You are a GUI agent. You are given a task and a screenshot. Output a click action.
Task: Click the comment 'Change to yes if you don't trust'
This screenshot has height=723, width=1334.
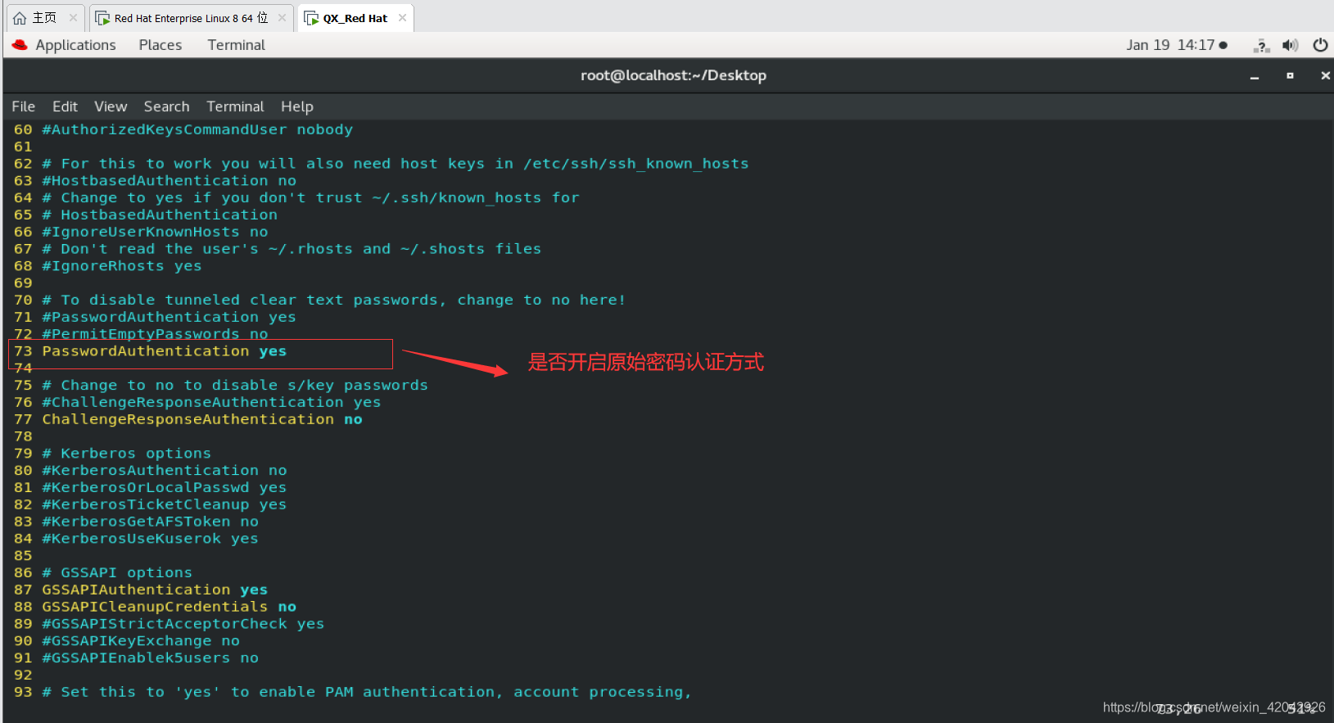click(x=310, y=198)
